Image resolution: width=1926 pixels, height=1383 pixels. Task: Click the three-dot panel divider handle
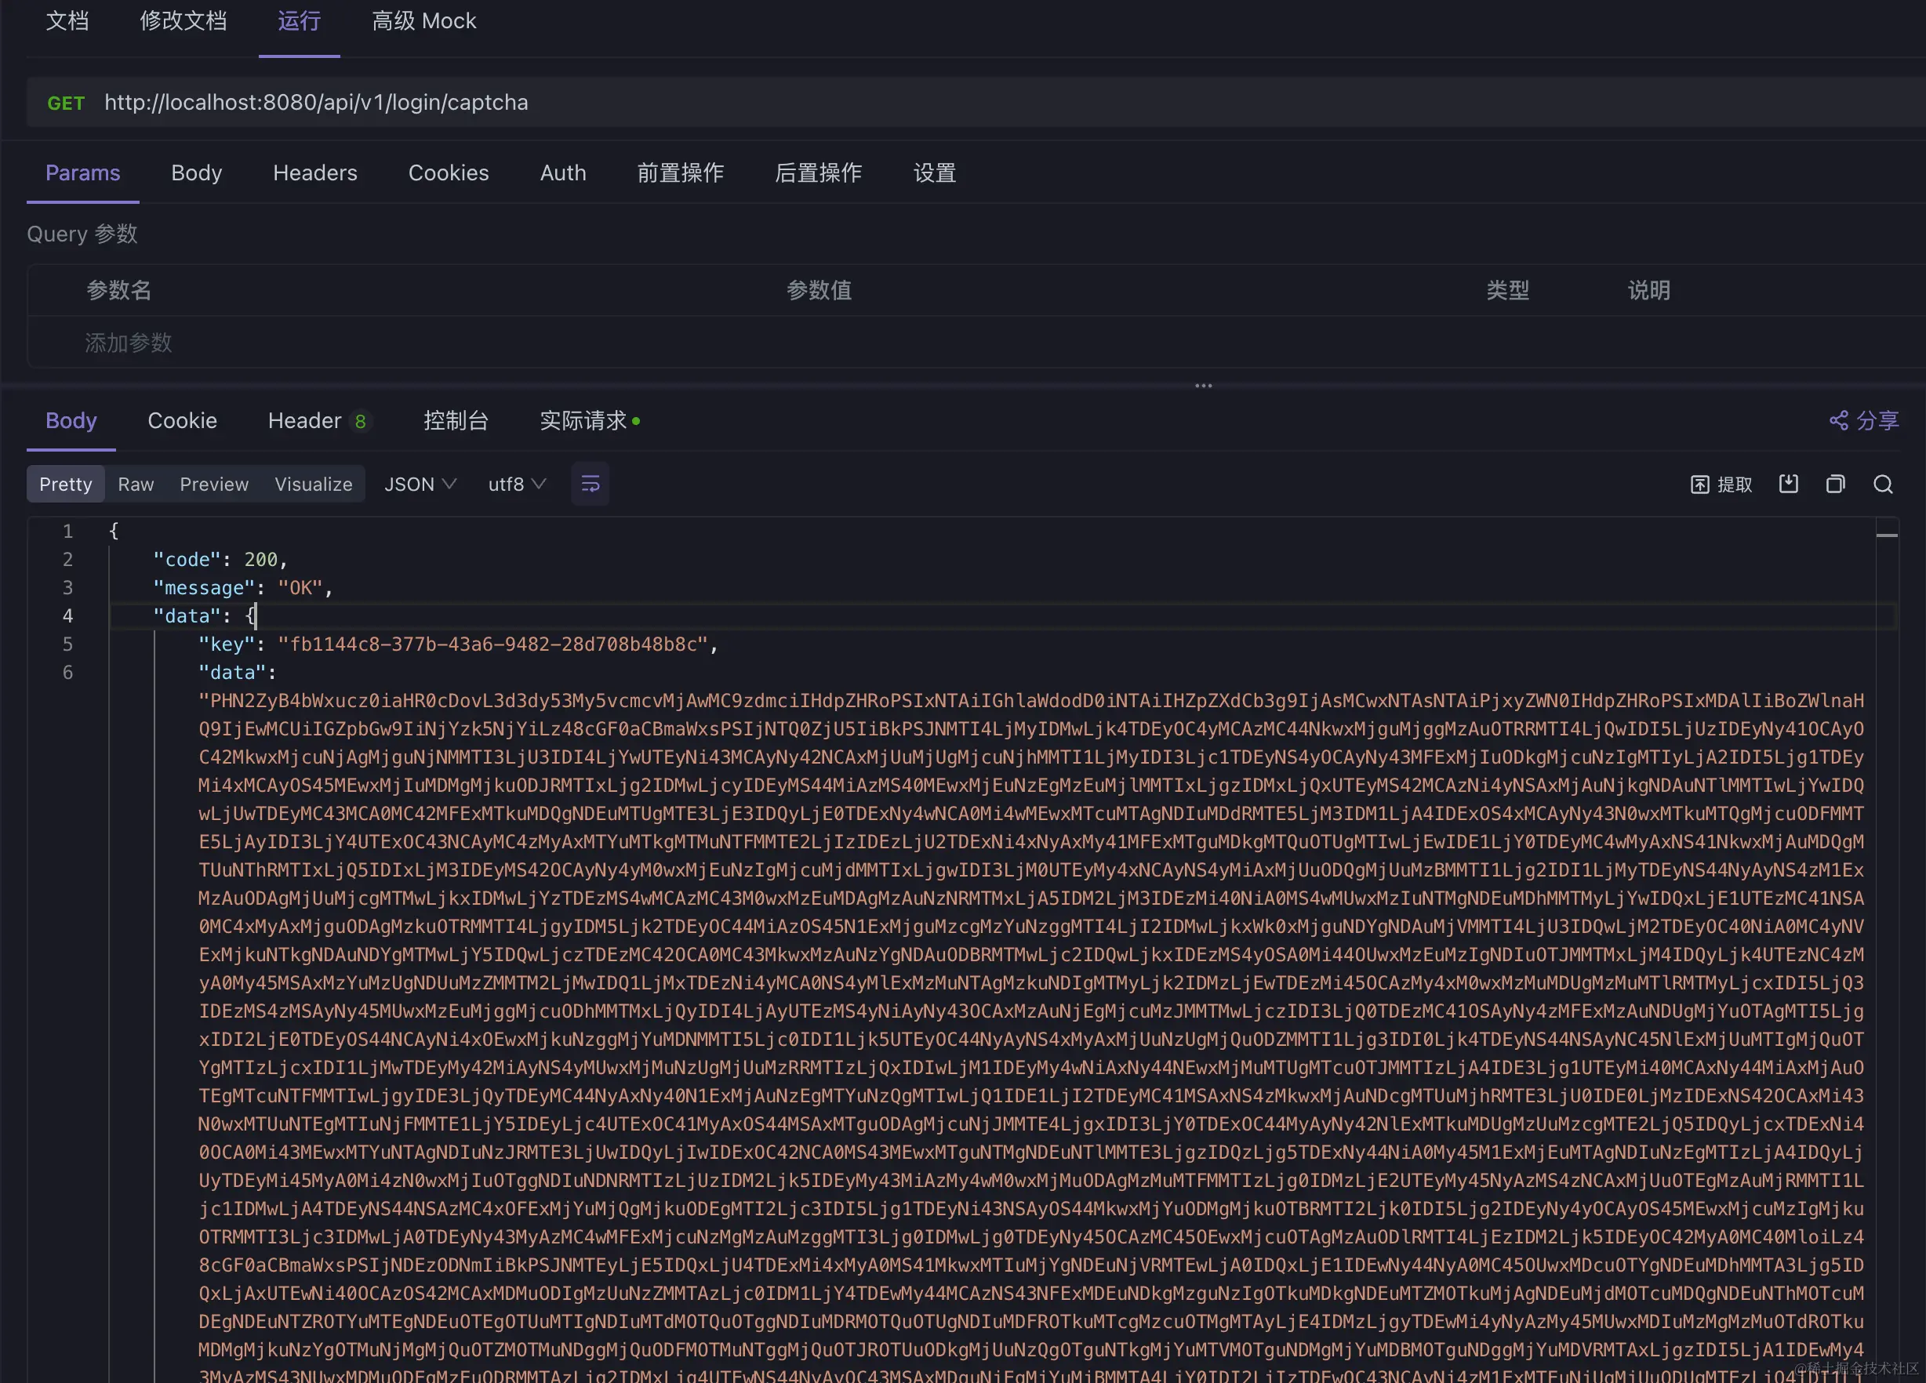1203,386
